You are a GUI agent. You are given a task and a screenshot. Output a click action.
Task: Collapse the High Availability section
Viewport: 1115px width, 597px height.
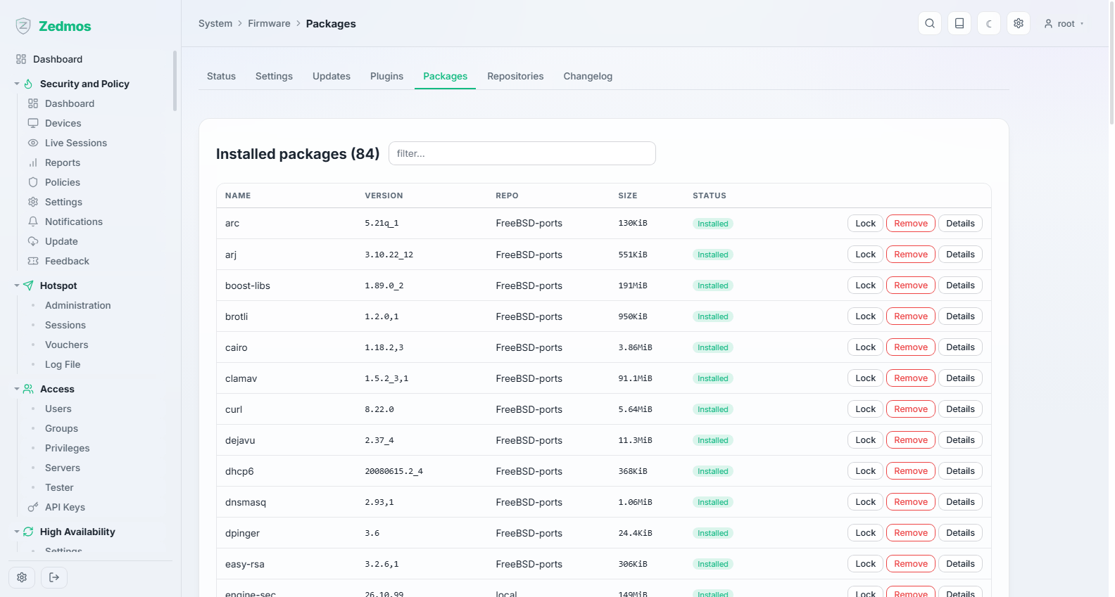pos(17,532)
